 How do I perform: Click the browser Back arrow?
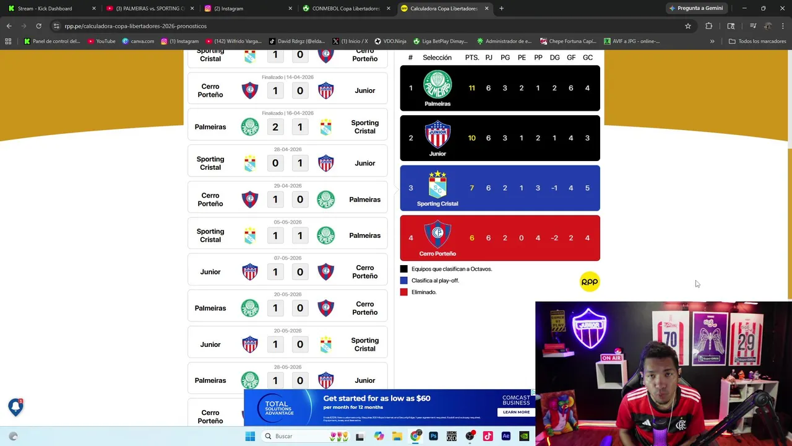click(x=9, y=26)
